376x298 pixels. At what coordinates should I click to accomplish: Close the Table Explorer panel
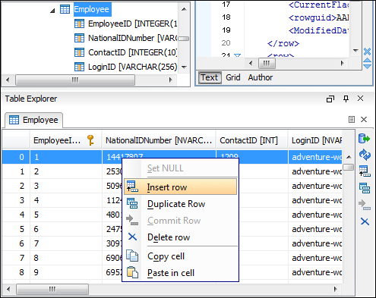point(360,99)
